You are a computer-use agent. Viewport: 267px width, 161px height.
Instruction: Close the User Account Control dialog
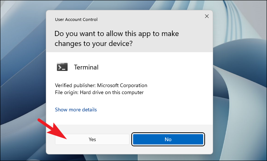[x=207, y=16]
